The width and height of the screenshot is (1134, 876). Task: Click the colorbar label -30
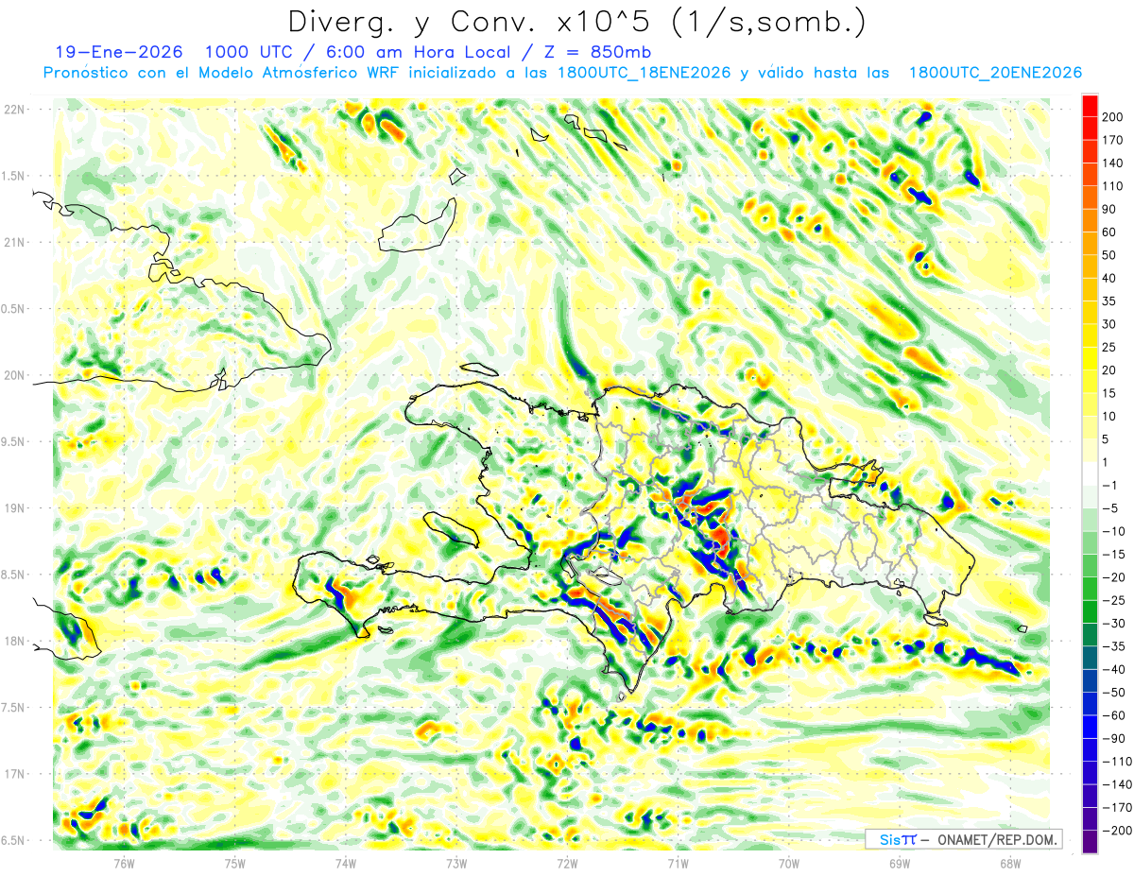(x=1113, y=624)
